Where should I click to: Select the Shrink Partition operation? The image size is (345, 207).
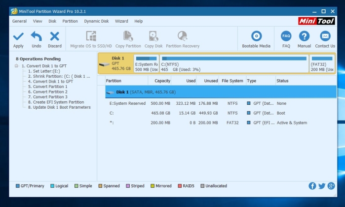pyautogui.click(x=59, y=76)
